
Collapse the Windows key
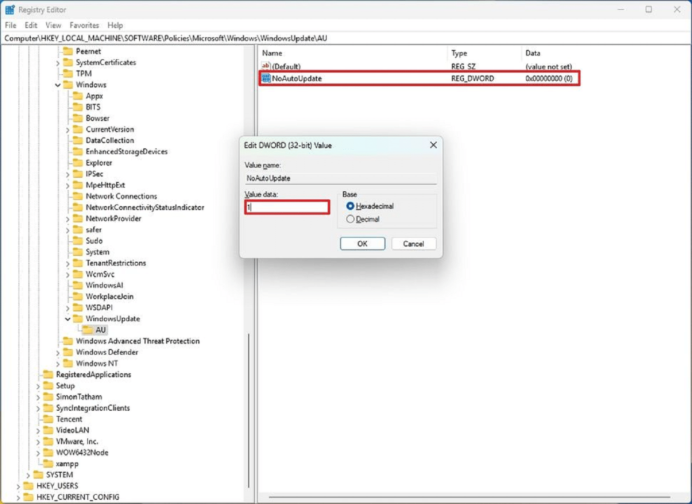(x=58, y=85)
